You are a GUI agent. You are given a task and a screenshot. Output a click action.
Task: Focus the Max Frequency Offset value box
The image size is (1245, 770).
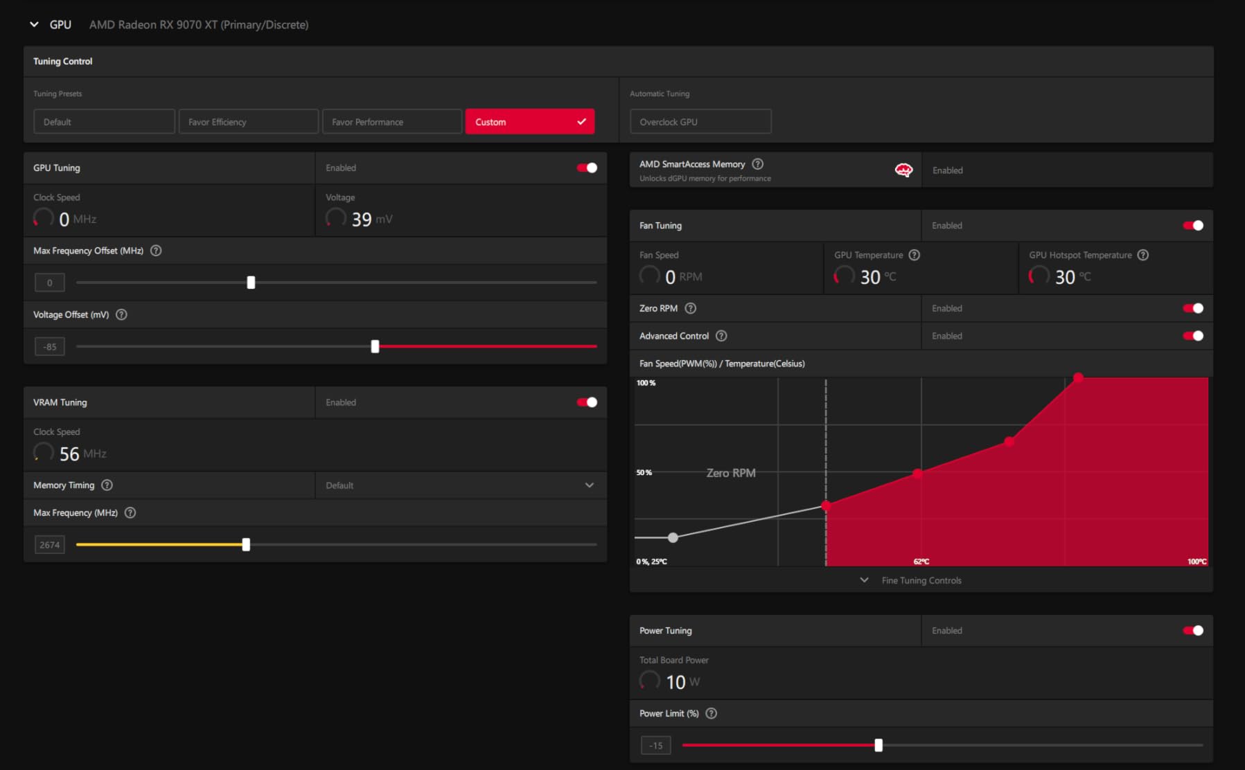(50, 283)
